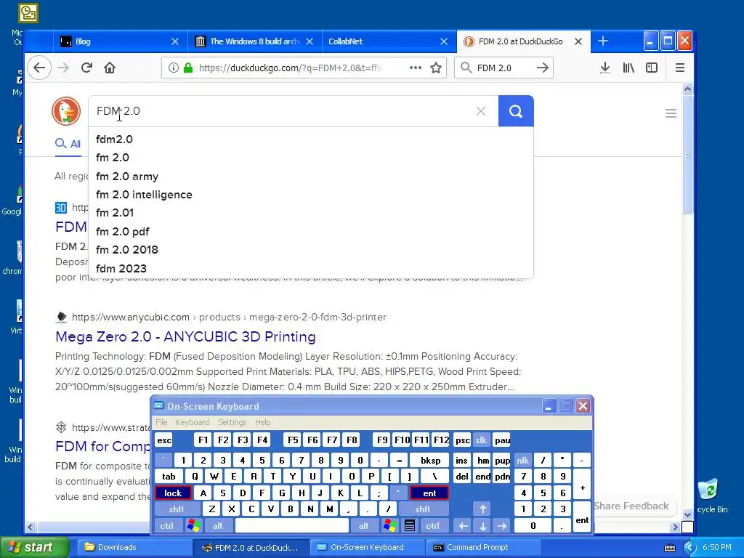This screenshot has width=744, height=558.
Task: Open anycubic.com result URL link
Action: click(229, 317)
